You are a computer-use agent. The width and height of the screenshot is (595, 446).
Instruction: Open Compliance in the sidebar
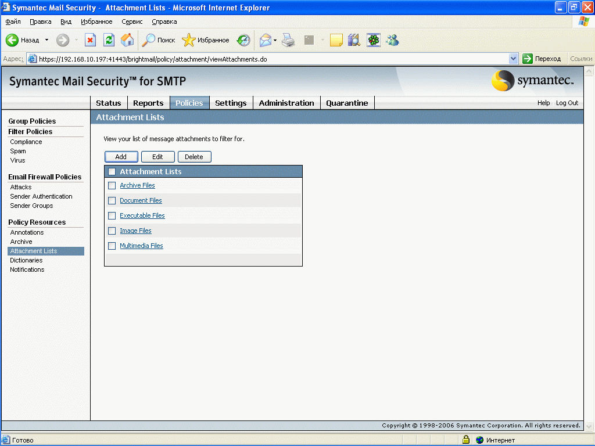(x=26, y=142)
